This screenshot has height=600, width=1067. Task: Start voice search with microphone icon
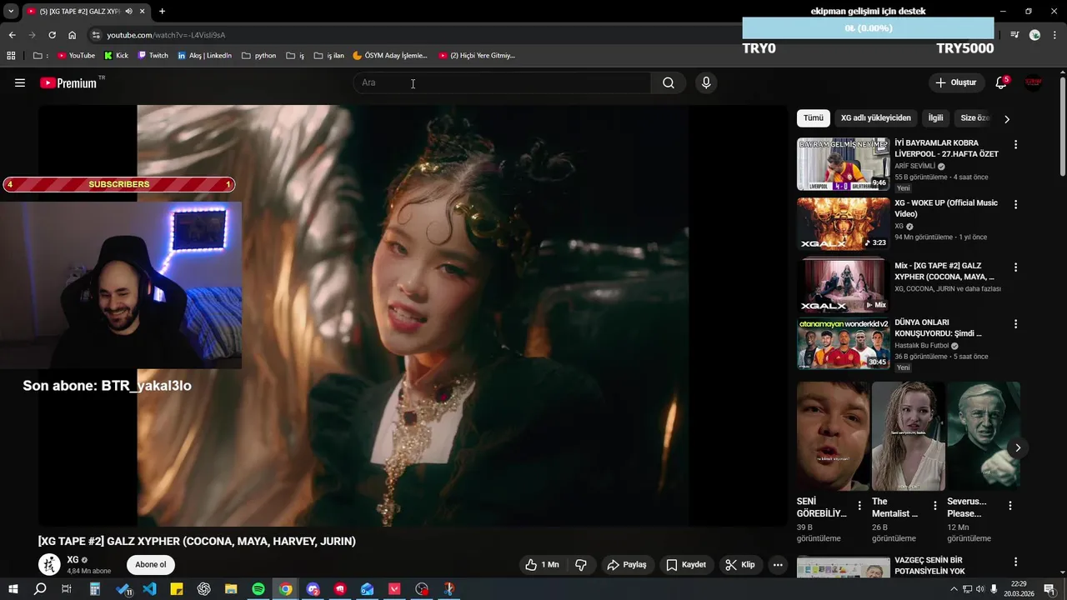click(706, 82)
